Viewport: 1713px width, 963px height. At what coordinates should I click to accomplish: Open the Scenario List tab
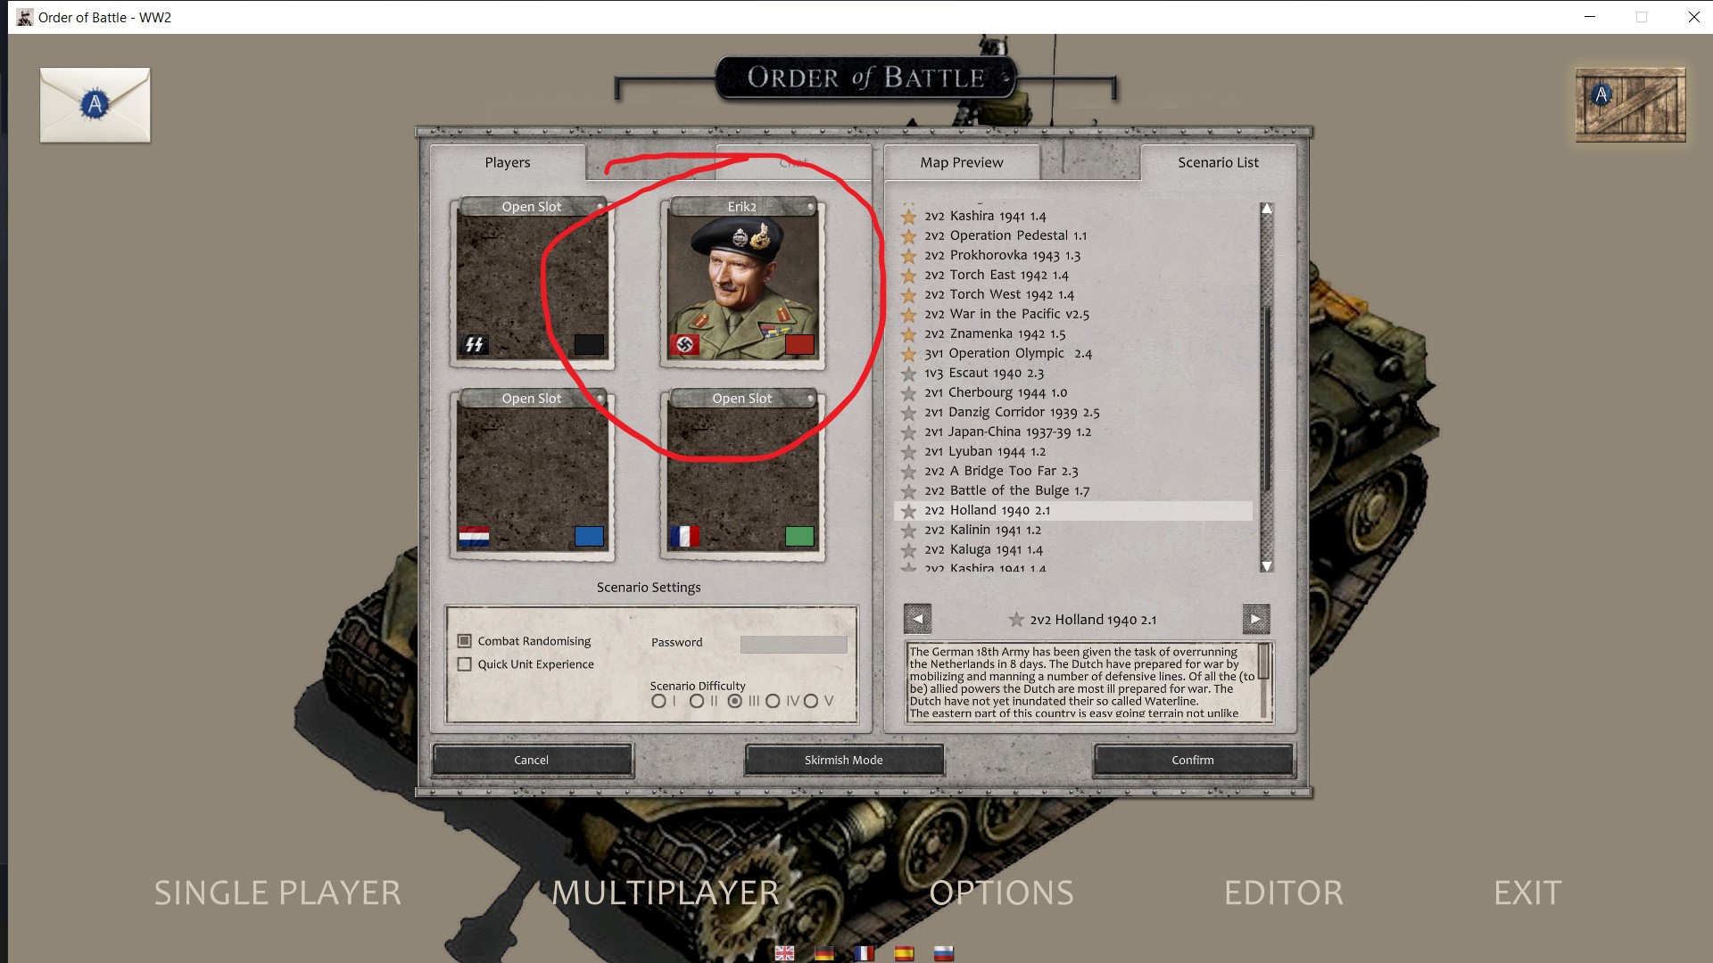pos(1218,162)
